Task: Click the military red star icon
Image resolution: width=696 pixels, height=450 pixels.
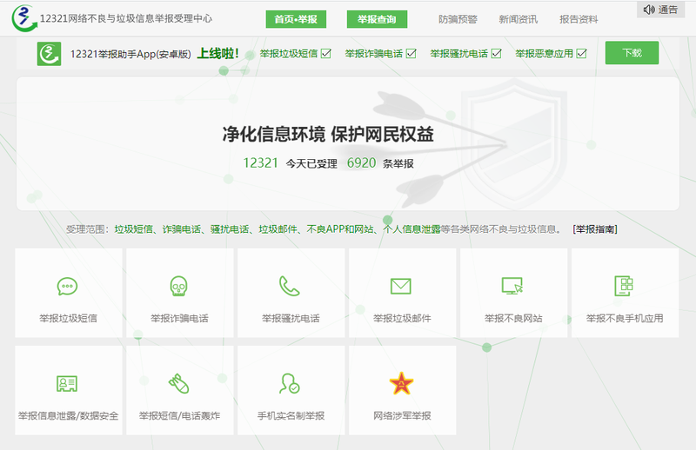Action: pyautogui.click(x=401, y=383)
